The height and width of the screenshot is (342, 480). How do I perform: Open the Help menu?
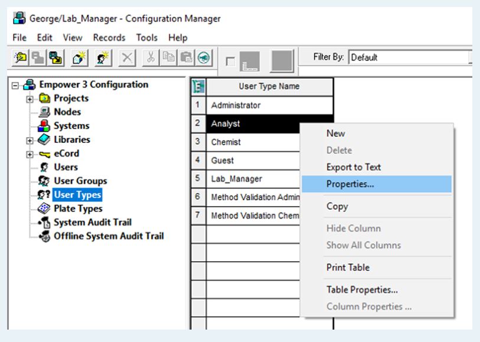click(178, 38)
